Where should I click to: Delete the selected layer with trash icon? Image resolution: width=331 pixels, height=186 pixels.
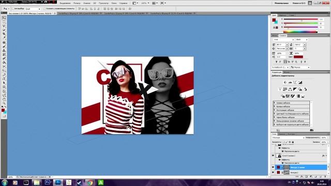(325, 177)
